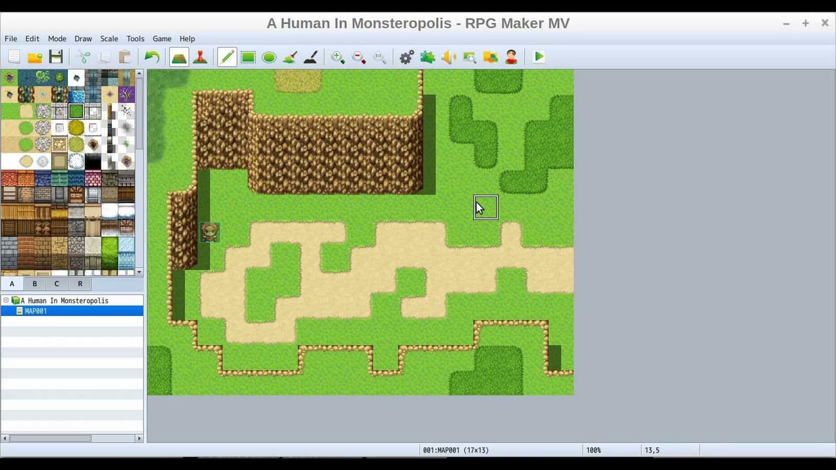Click the Cut scissors icon
The image size is (836, 470).
[x=83, y=57]
